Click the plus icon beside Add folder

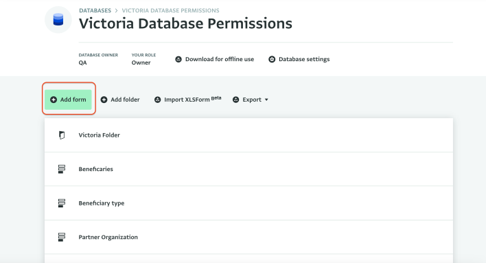click(x=104, y=100)
